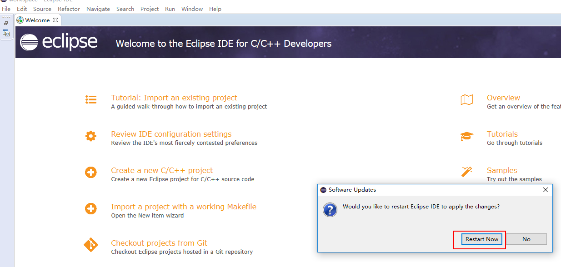The image size is (561, 267).
Task: Click the 'Welcome to the Eclipse IDE' banner heading
Action: click(224, 44)
